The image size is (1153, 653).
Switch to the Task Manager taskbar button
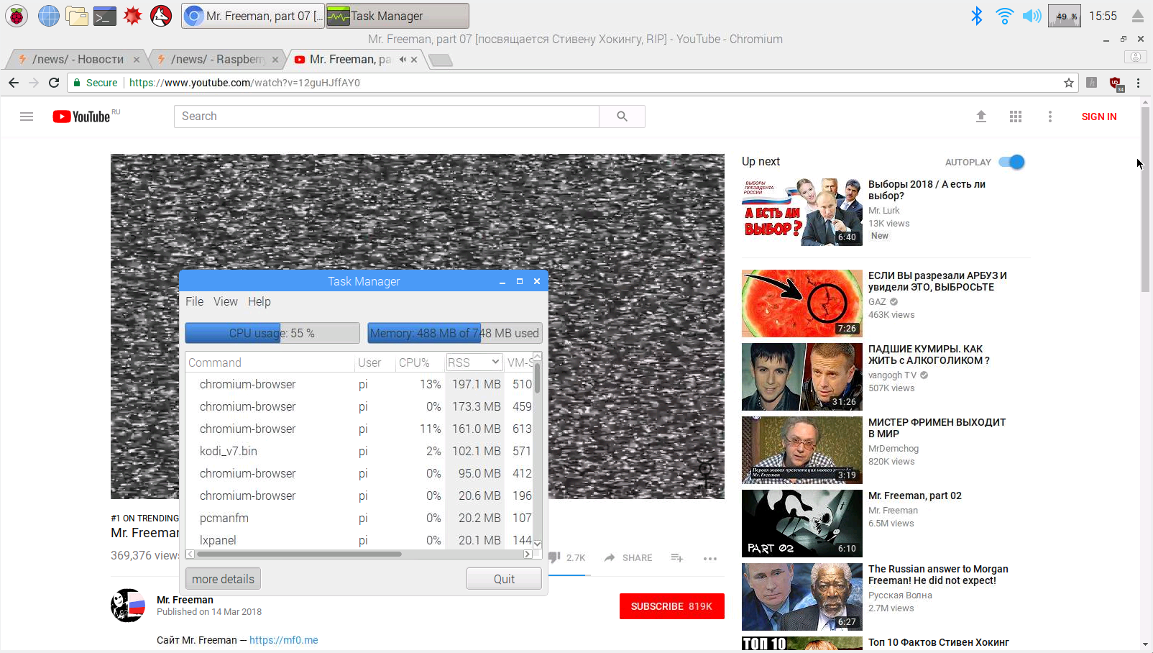[x=398, y=16]
